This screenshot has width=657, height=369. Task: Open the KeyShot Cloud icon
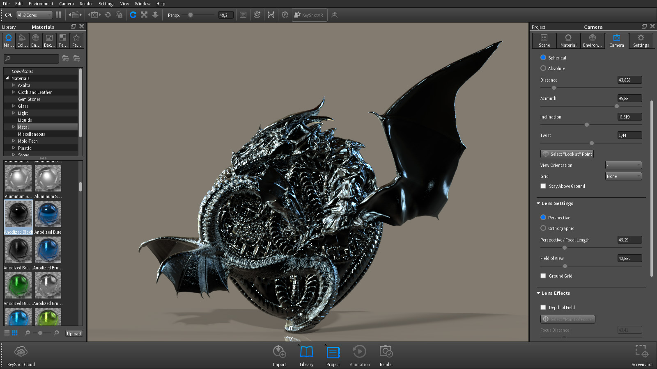point(21,352)
